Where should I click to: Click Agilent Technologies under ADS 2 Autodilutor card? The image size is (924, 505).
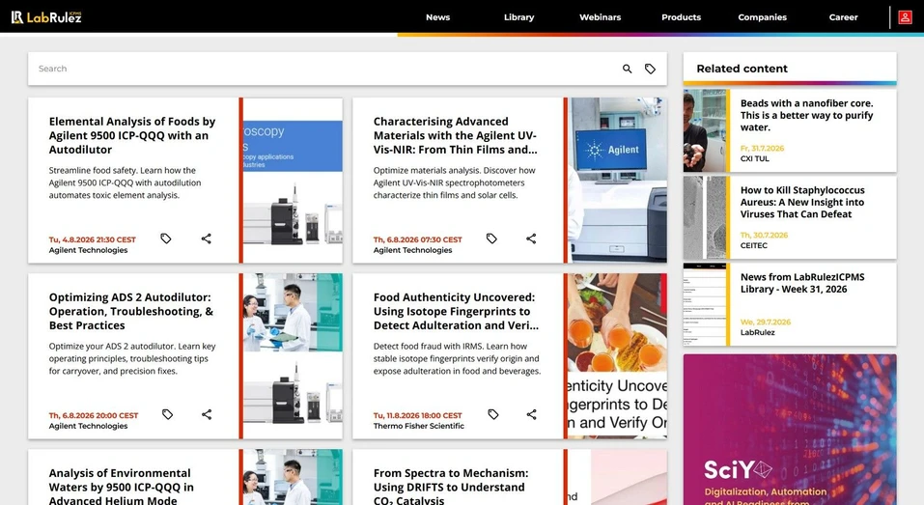88,426
